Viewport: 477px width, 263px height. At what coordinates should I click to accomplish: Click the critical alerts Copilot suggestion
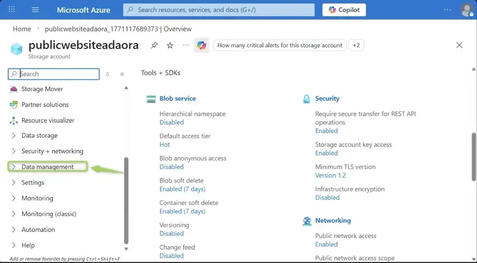tap(280, 45)
